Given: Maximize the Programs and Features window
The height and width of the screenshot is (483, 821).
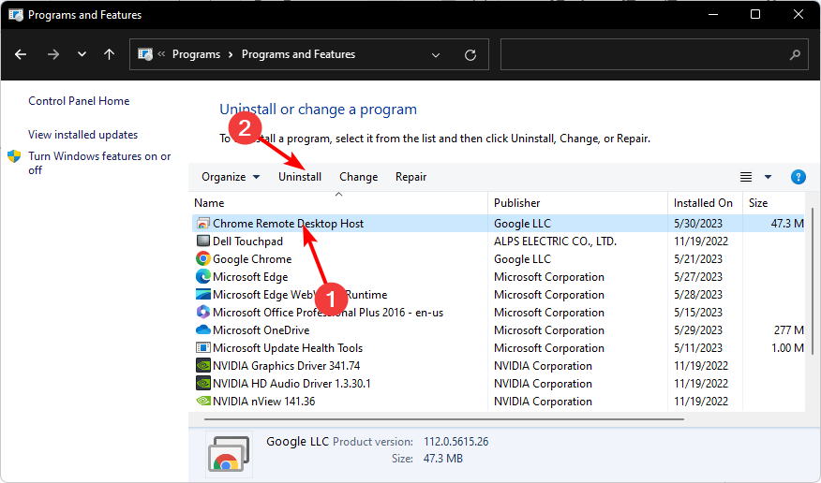Looking at the screenshot, I should click(755, 14).
